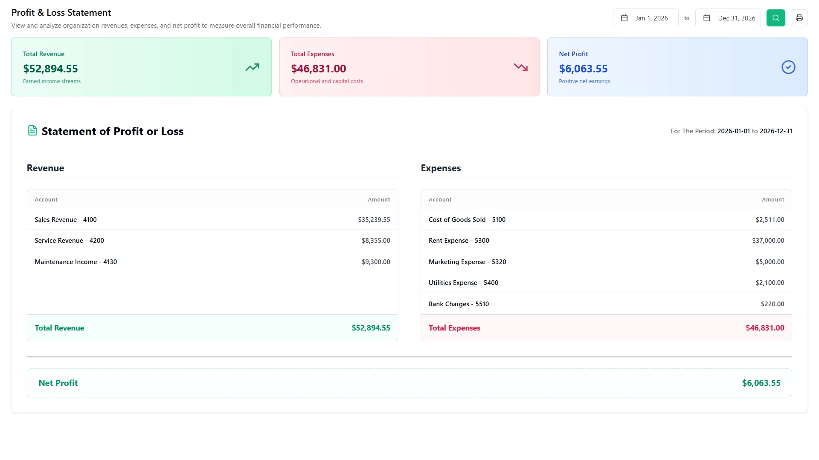The height and width of the screenshot is (460, 819).
Task: Click the green search button
Action: (x=775, y=18)
